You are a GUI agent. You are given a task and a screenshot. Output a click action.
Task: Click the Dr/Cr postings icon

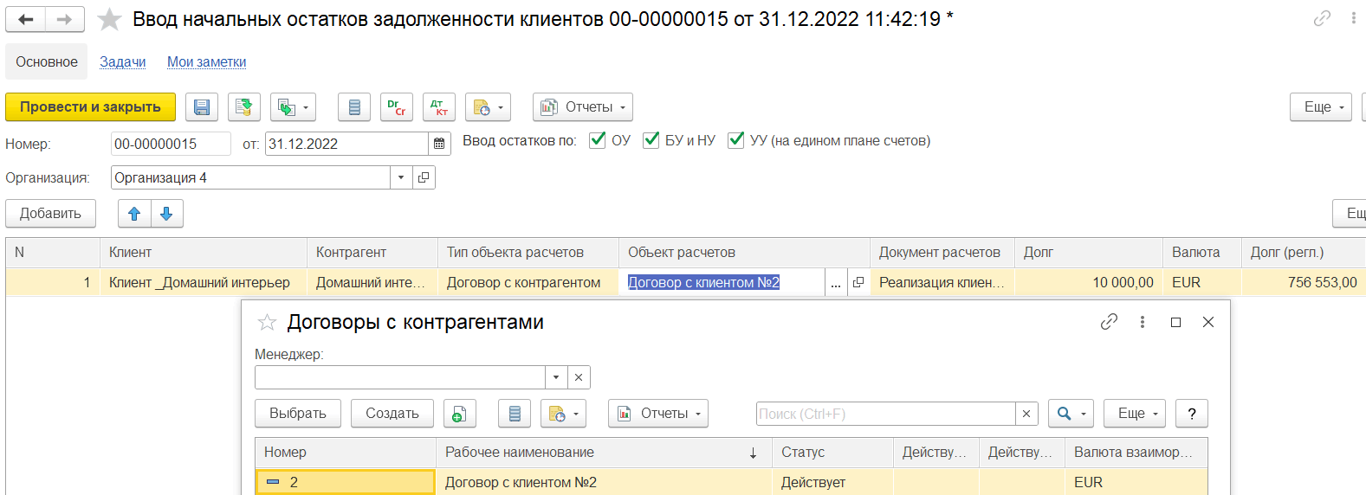397,107
